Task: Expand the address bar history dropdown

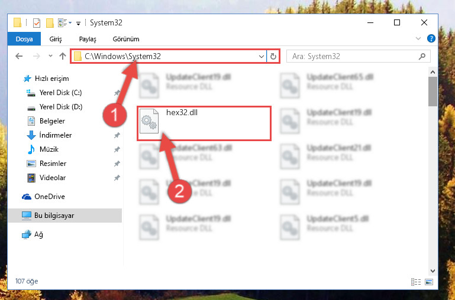Action: tap(261, 56)
